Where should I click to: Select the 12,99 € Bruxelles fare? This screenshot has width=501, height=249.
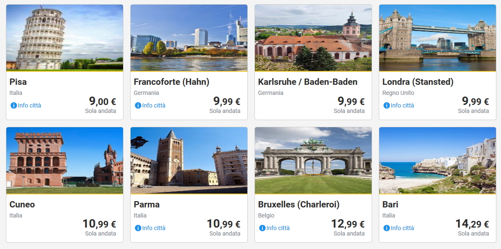click(348, 224)
